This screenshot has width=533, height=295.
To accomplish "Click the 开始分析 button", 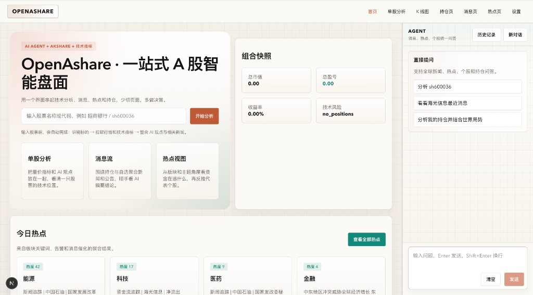I will 204,116.
